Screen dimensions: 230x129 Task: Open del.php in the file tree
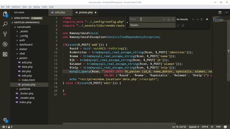click(26, 71)
